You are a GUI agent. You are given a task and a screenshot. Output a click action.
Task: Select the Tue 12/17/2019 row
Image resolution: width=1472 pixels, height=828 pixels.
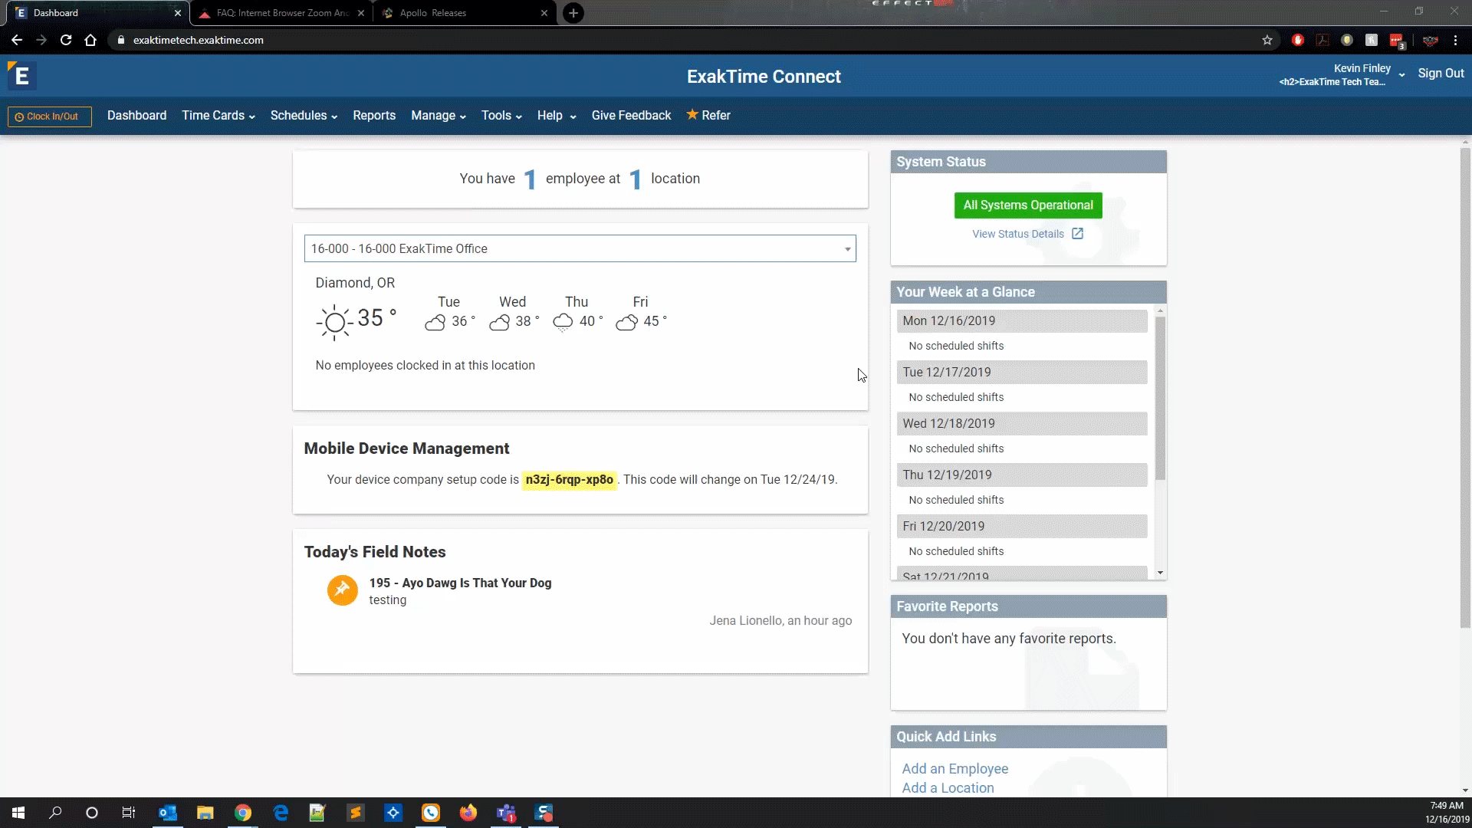pyautogui.click(x=1022, y=372)
